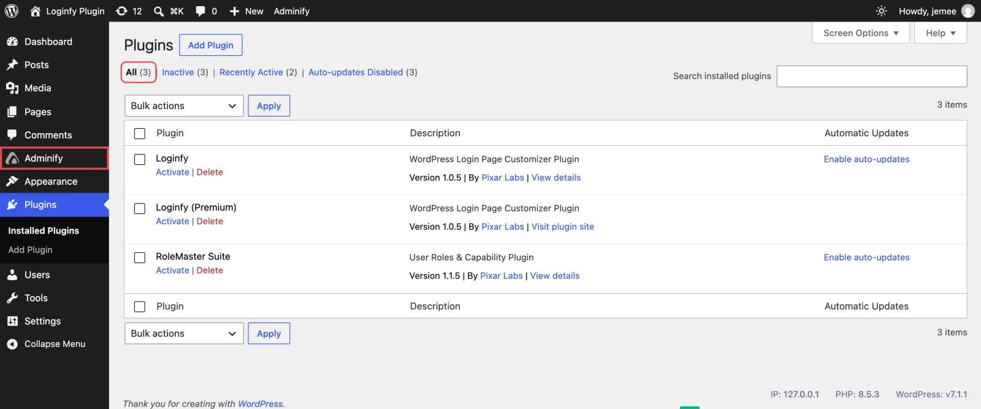Click the Settings sliders icon in sidebar

12,321
